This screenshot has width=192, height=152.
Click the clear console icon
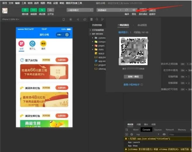(x=132, y=135)
